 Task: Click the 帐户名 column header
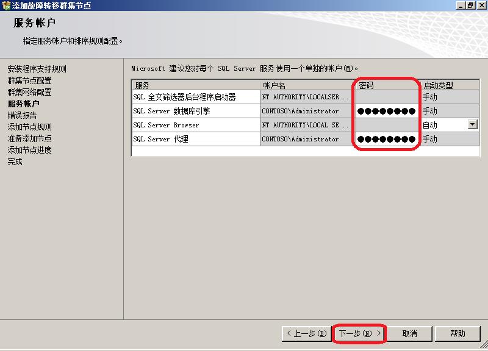pyautogui.click(x=307, y=85)
